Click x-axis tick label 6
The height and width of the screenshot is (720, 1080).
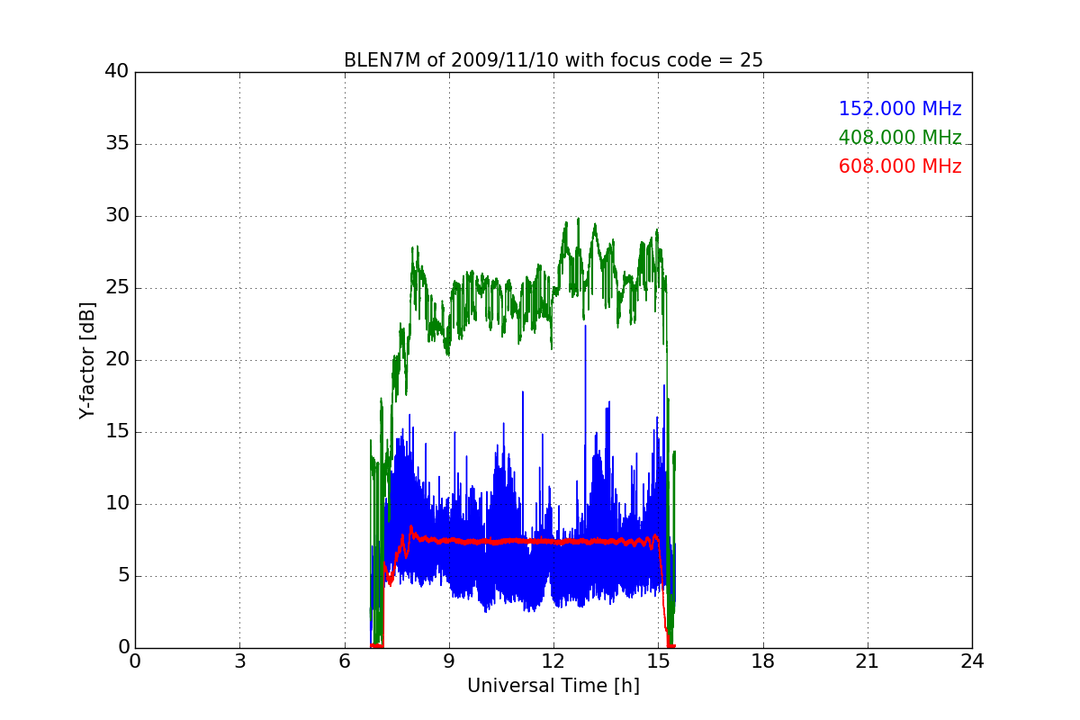(x=344, y=661)
